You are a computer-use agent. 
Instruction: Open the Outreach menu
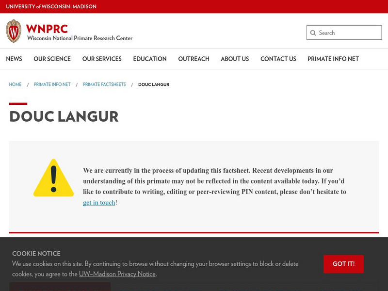click(x=194, y=59)
